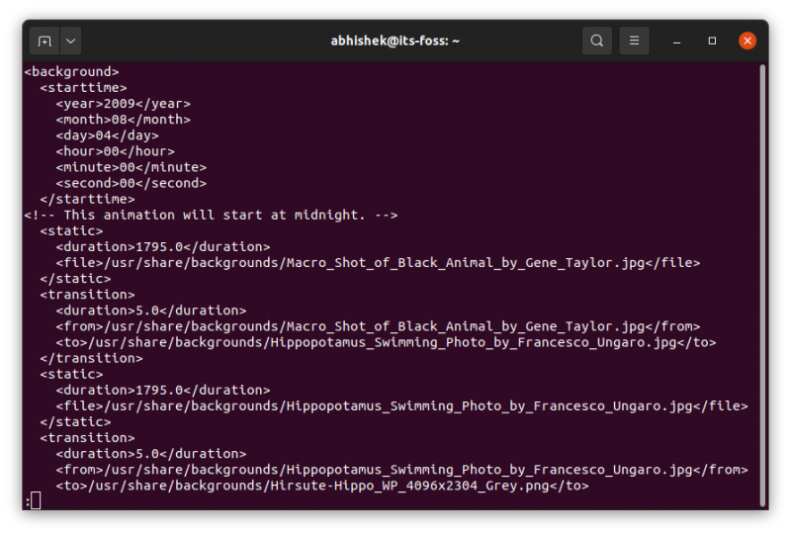
Task: Open the hamburger menu
Action: [634, 41]
